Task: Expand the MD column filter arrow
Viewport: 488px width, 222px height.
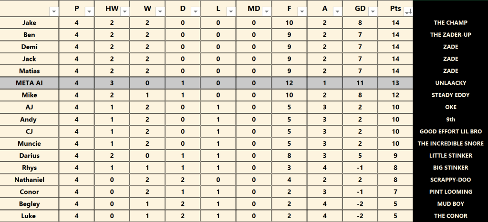Action: pos(266,11)
